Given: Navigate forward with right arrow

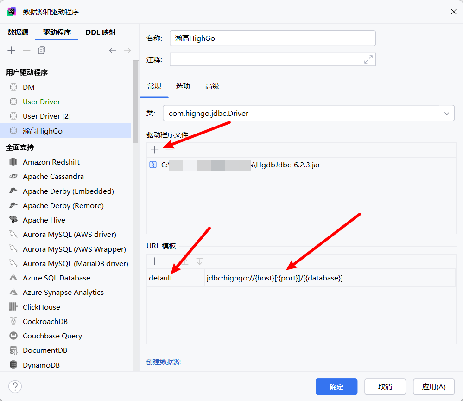Looking at the screenshot, I should [x=127, y=51].
